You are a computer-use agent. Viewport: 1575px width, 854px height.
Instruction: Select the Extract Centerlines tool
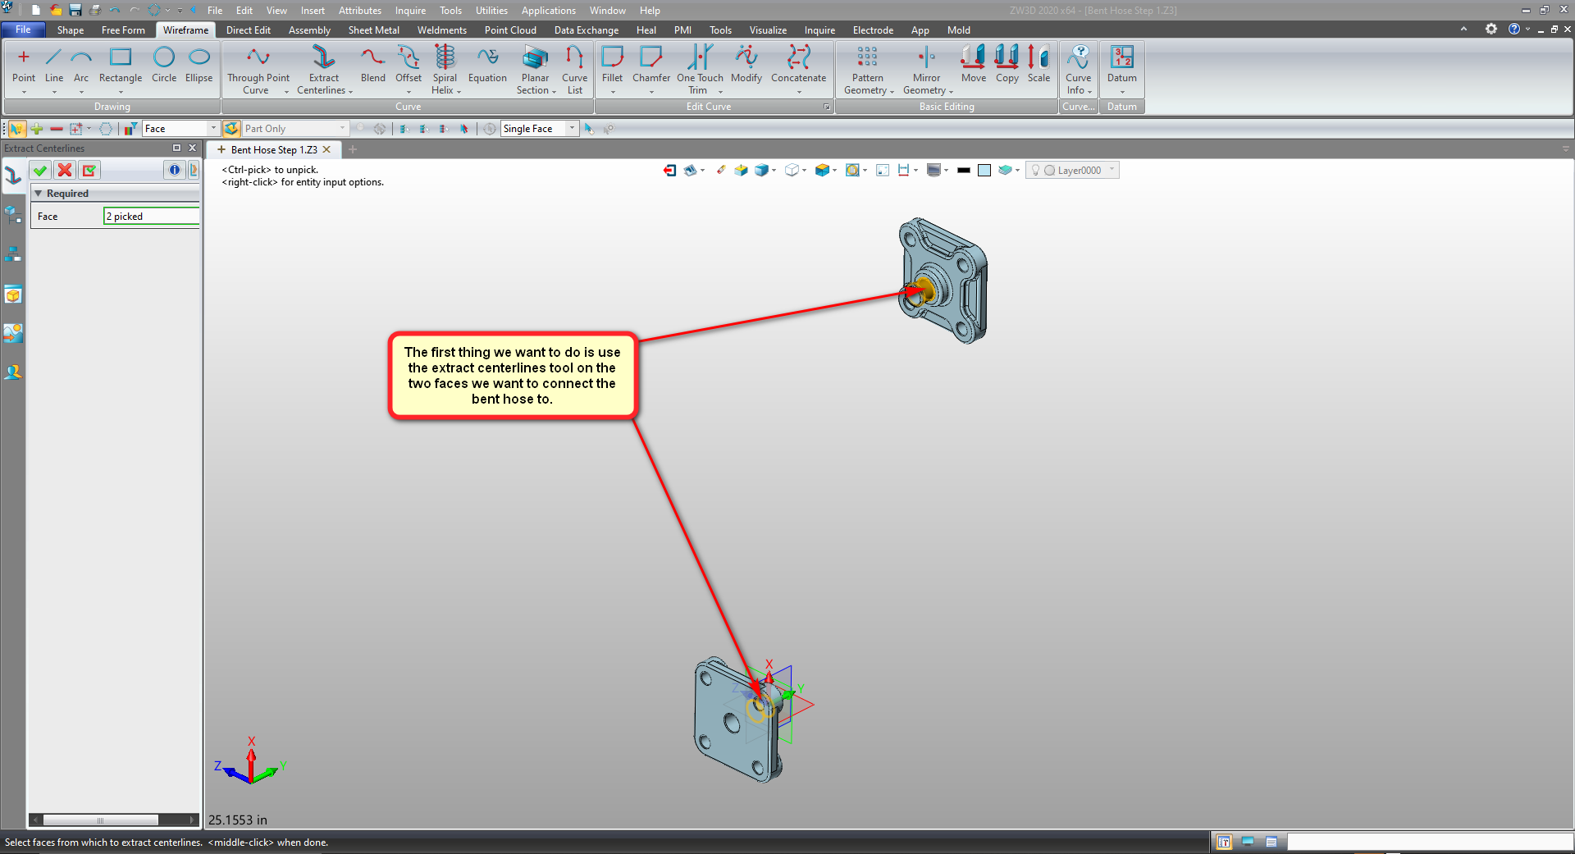[x=323, y=69]
